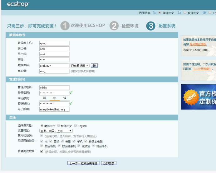The image size is (216, 173).
Task: Click the step 1 circle icon
Action: [65, 26]
